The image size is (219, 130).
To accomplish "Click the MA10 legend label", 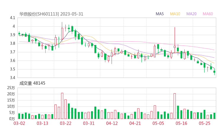I will point(175,14).
